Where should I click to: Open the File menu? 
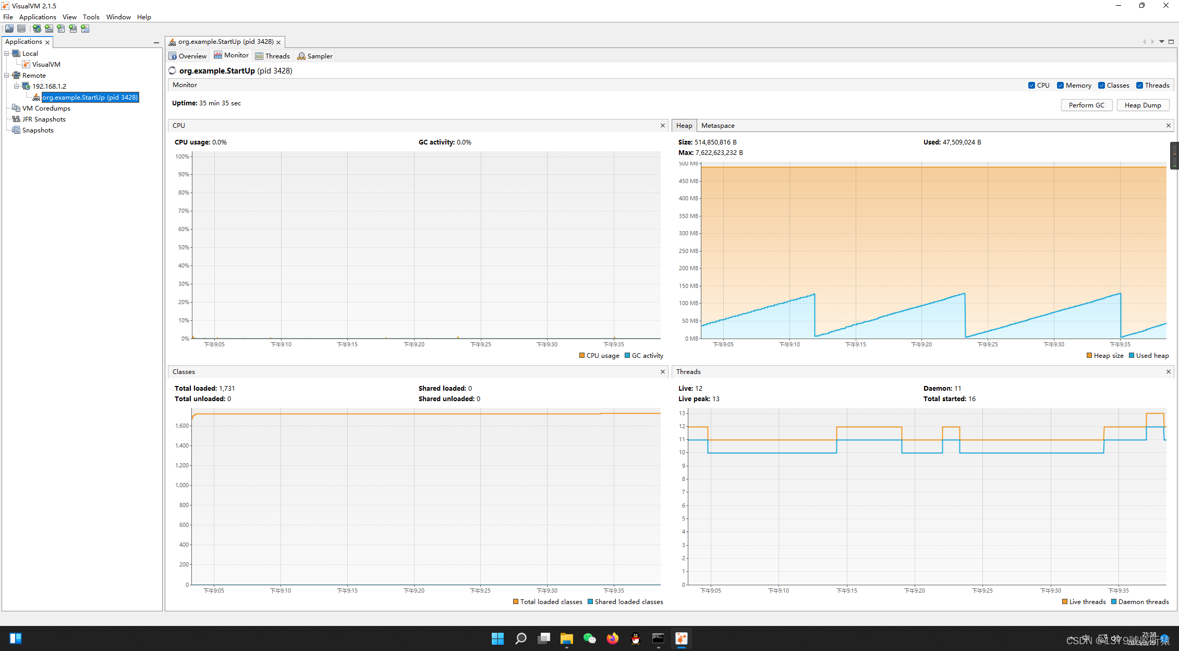pyautogui.click(x=8, y=17)
